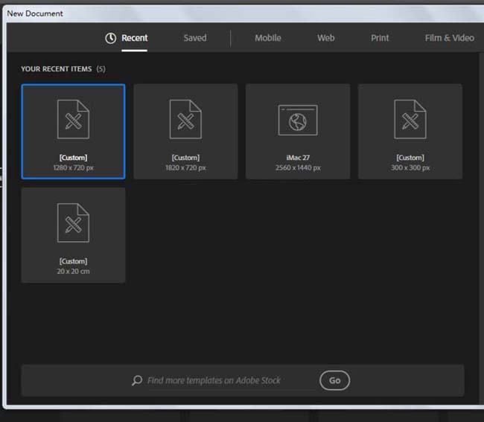Click the document icon of 300 x 300 preset
This screenshot has width=484, height=422.
pos(410,120)
